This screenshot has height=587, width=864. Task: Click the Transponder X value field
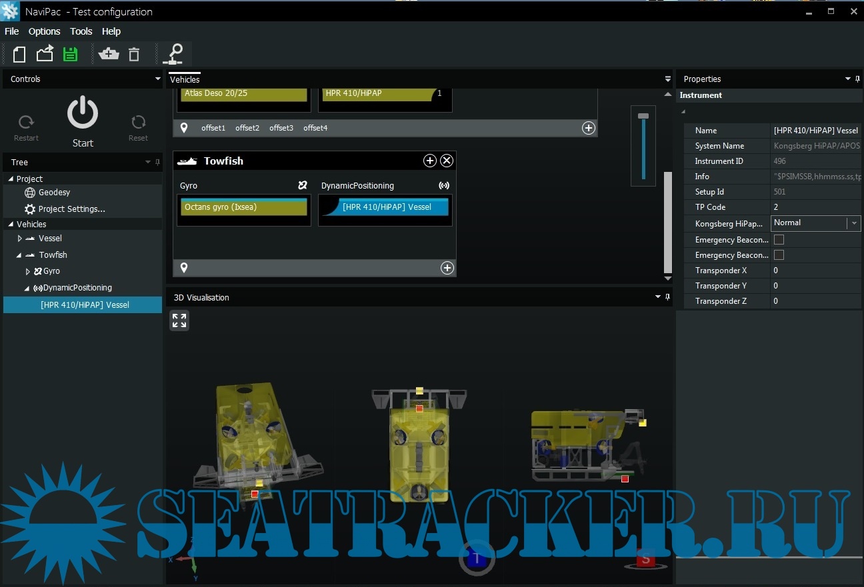[815, 271]
